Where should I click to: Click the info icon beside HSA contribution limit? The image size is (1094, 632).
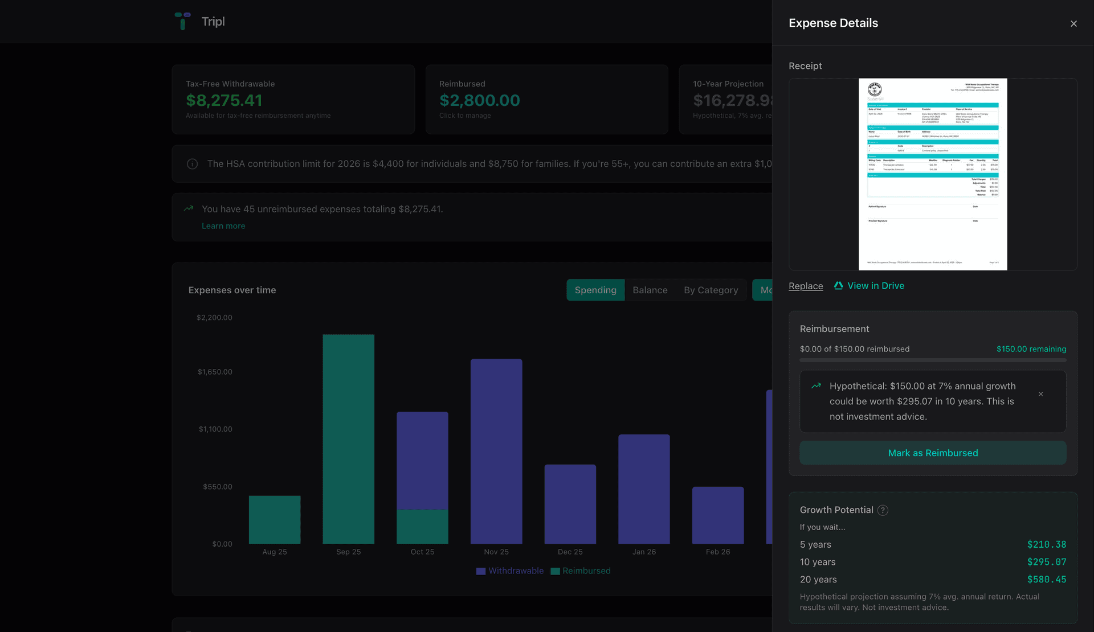[x=193, y=164]
